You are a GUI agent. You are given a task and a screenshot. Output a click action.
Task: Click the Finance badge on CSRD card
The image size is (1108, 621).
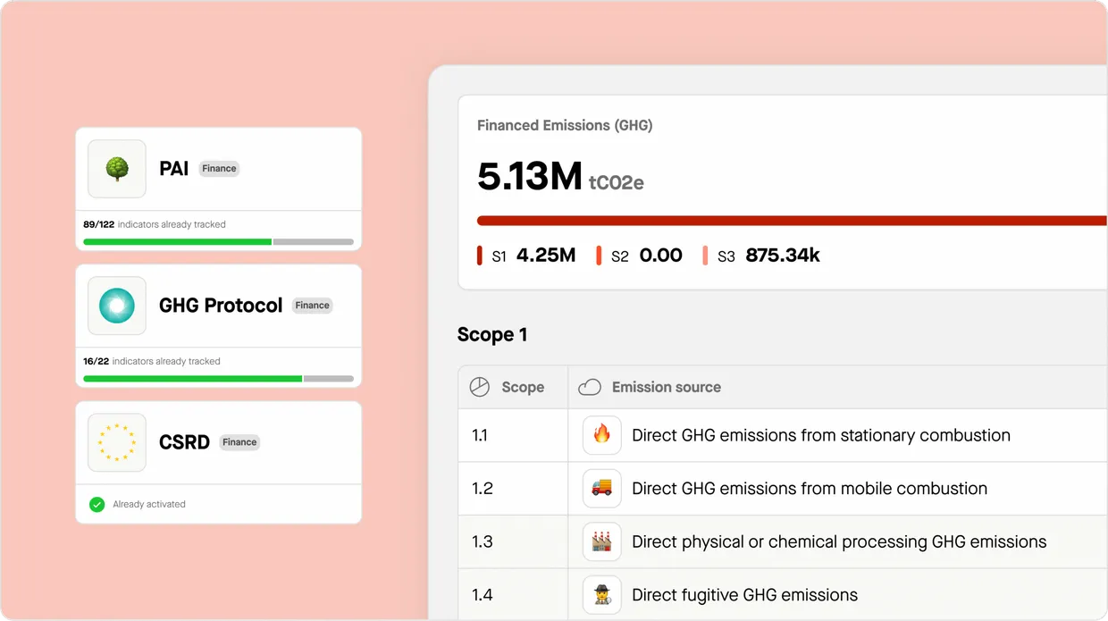pos(239,442)
